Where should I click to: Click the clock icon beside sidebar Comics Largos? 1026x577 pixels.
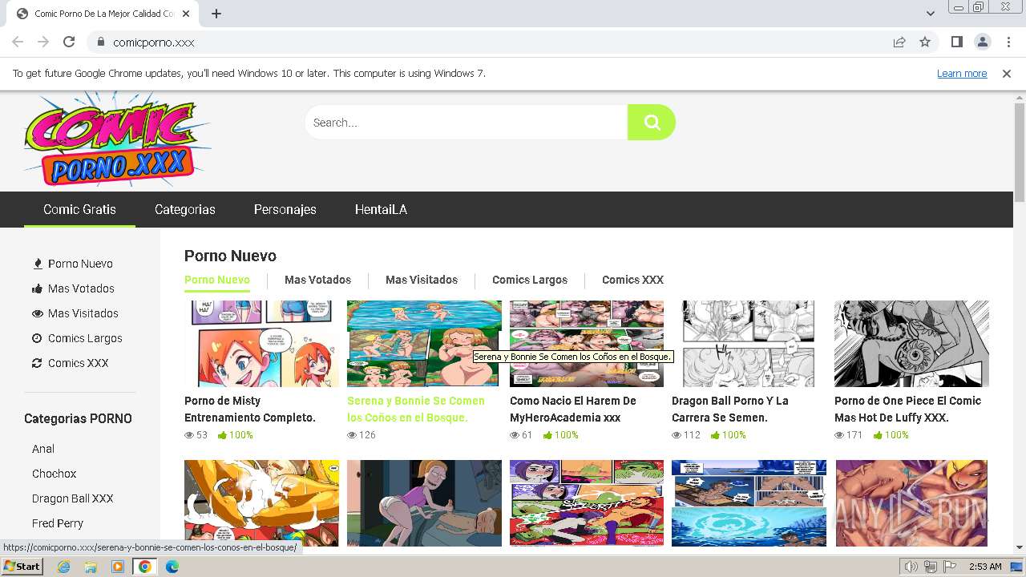[37, 338]
